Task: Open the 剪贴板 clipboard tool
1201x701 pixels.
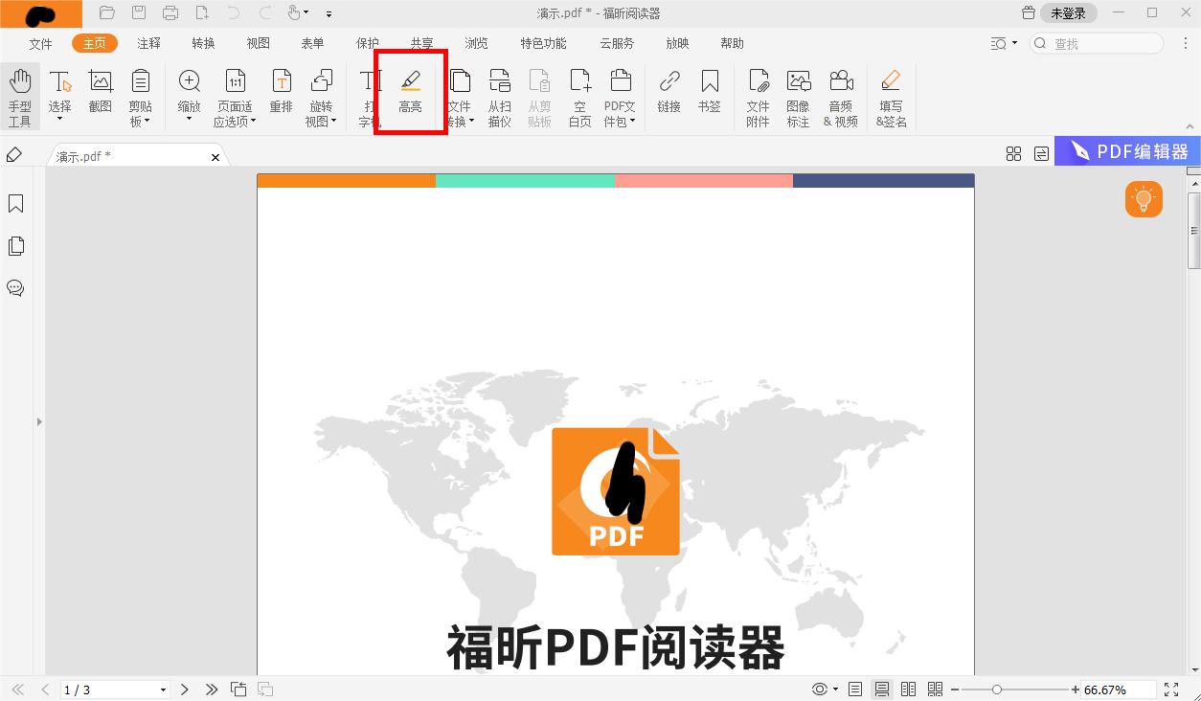Action: 140,91
